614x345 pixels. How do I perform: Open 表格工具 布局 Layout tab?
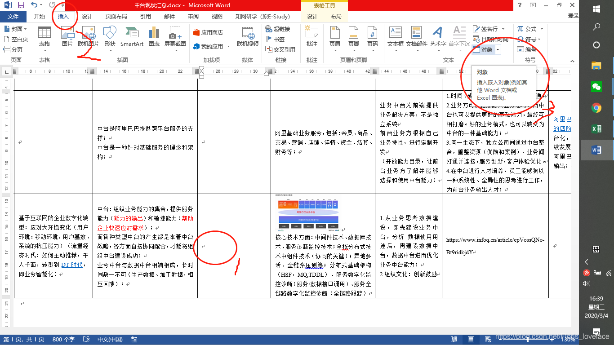click(336, 17)
